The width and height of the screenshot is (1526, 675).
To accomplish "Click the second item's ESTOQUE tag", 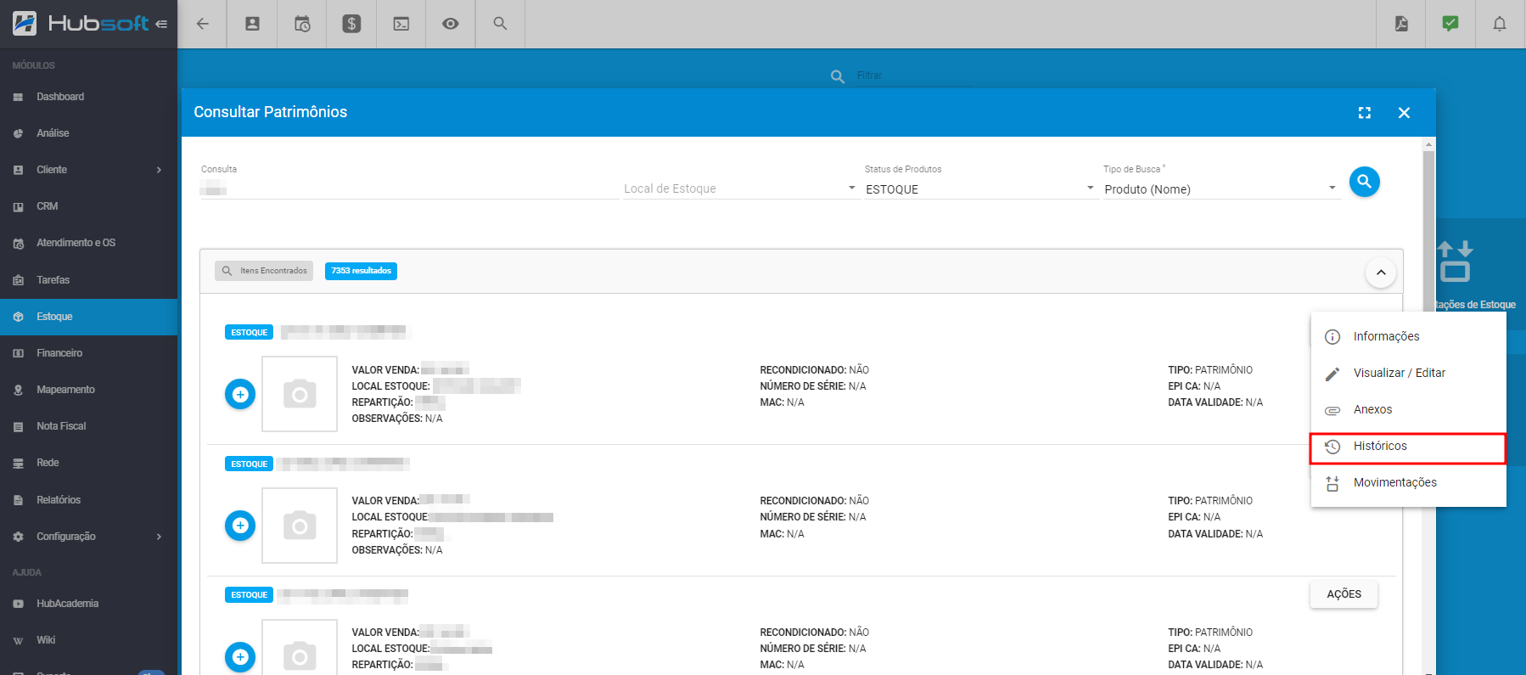I will (x=249, y=464).
